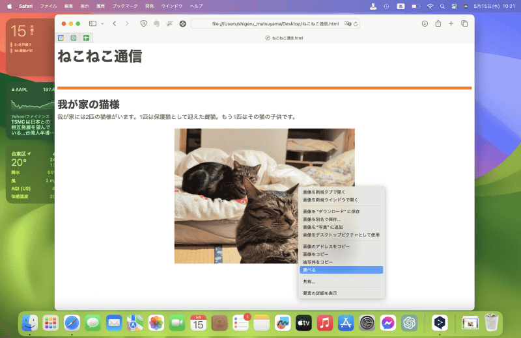Choose 被写体をコピー in context menu
This screenshot has height=338, width=521.
coord(341,262)
